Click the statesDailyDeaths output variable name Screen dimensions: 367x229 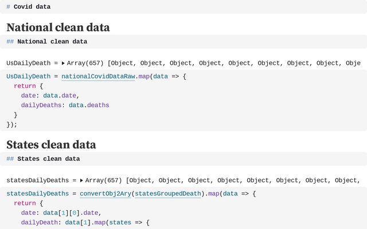click(x=37, y=180)
